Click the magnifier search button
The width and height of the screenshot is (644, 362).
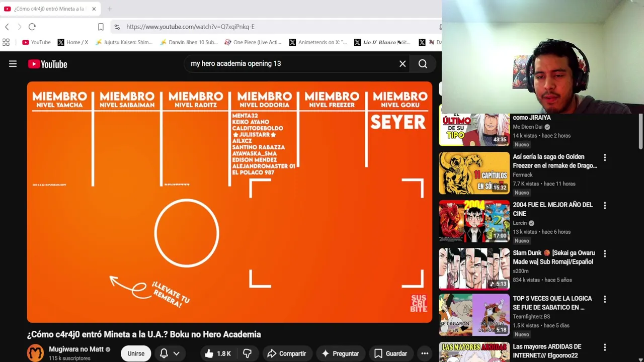[x=423, y=64]
